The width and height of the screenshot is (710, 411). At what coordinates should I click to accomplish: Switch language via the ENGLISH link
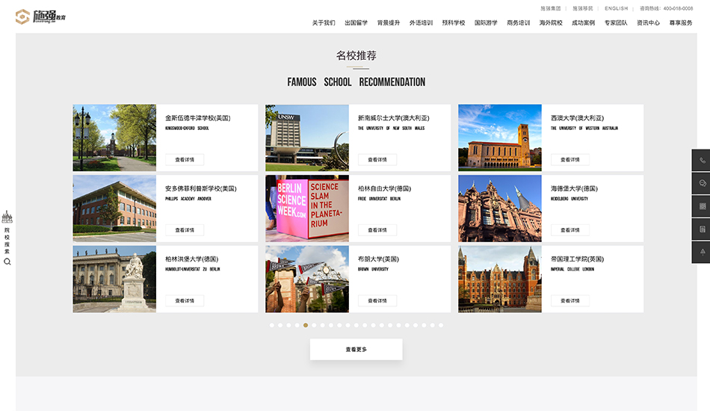click(617, 8)
